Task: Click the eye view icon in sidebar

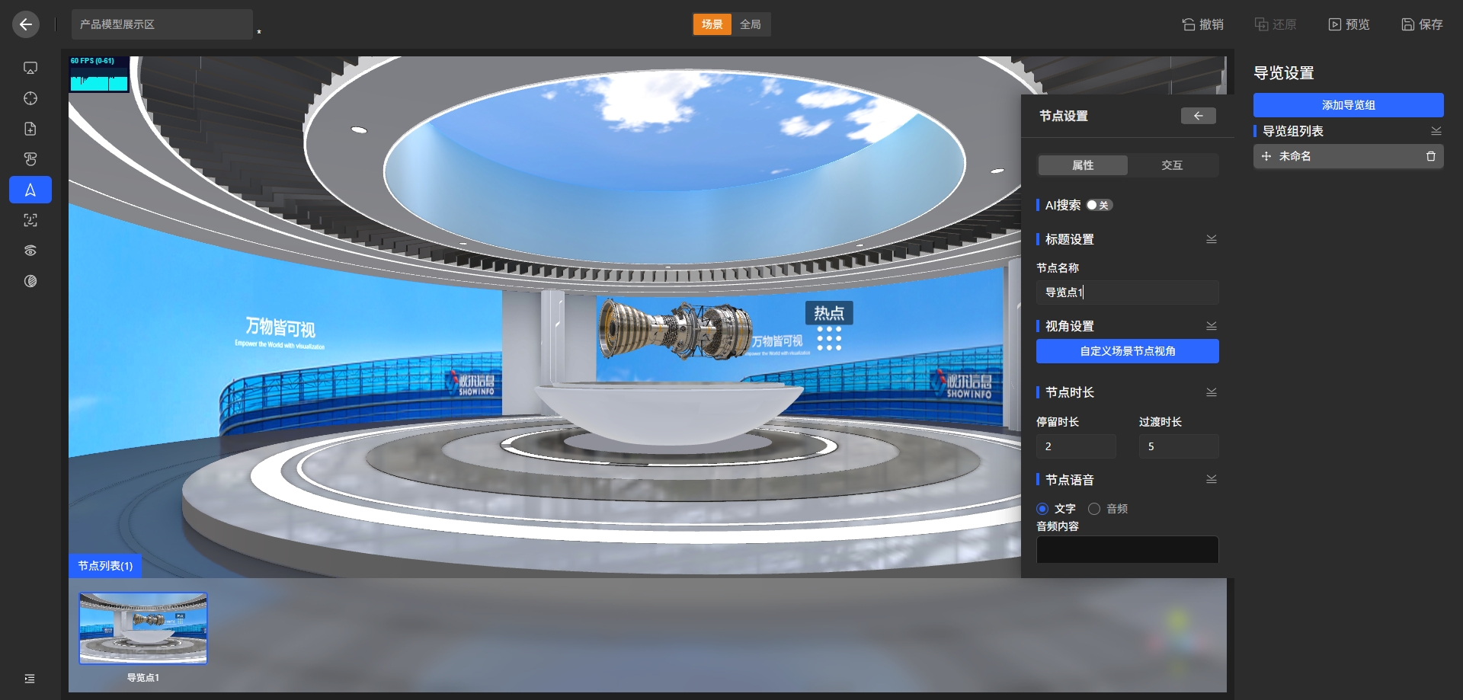Action: point(30,251)
